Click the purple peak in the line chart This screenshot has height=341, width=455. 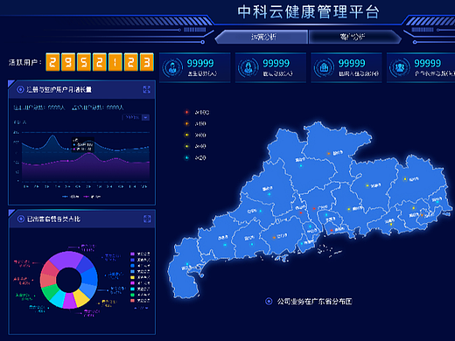tap(88, 154)
